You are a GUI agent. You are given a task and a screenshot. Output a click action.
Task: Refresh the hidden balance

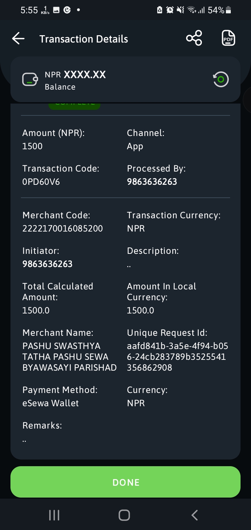(221, 79)
